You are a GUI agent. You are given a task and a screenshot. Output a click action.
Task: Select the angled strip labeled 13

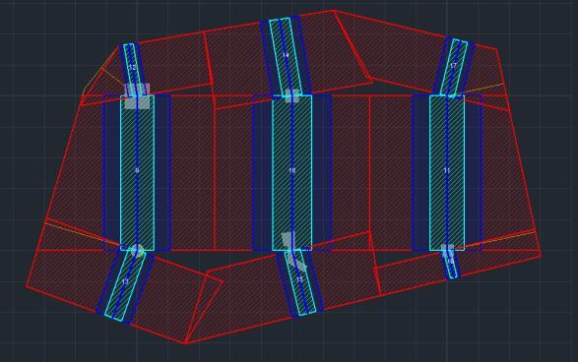tap(125, 284)
